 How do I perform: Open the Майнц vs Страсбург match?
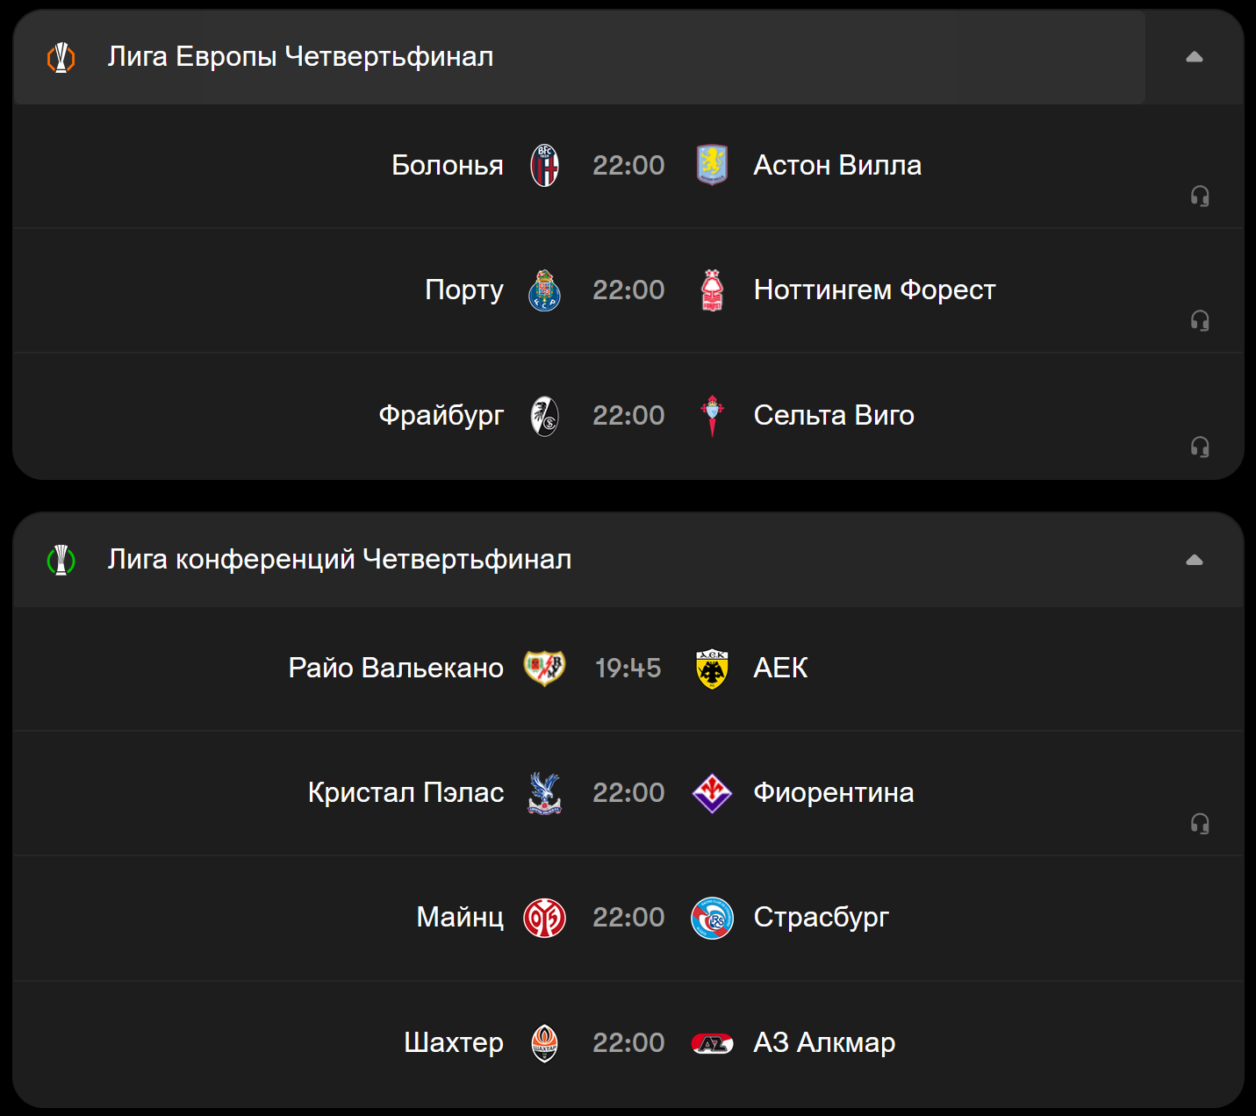coord(628,919)
